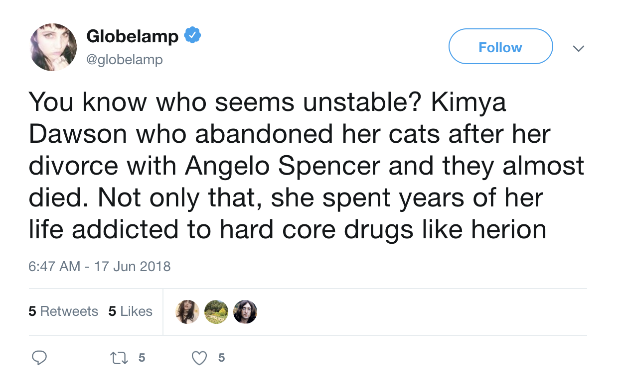This screenshot has width=621, height=391.
Task: Click the first liker avatar with dark hair
Action: [x=187, y=312]
